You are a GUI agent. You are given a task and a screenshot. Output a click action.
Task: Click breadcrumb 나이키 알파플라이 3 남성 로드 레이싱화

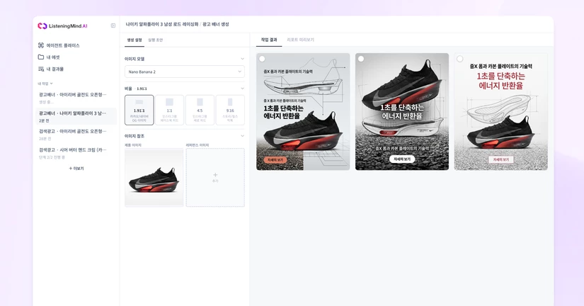click(x=162, y=24)
